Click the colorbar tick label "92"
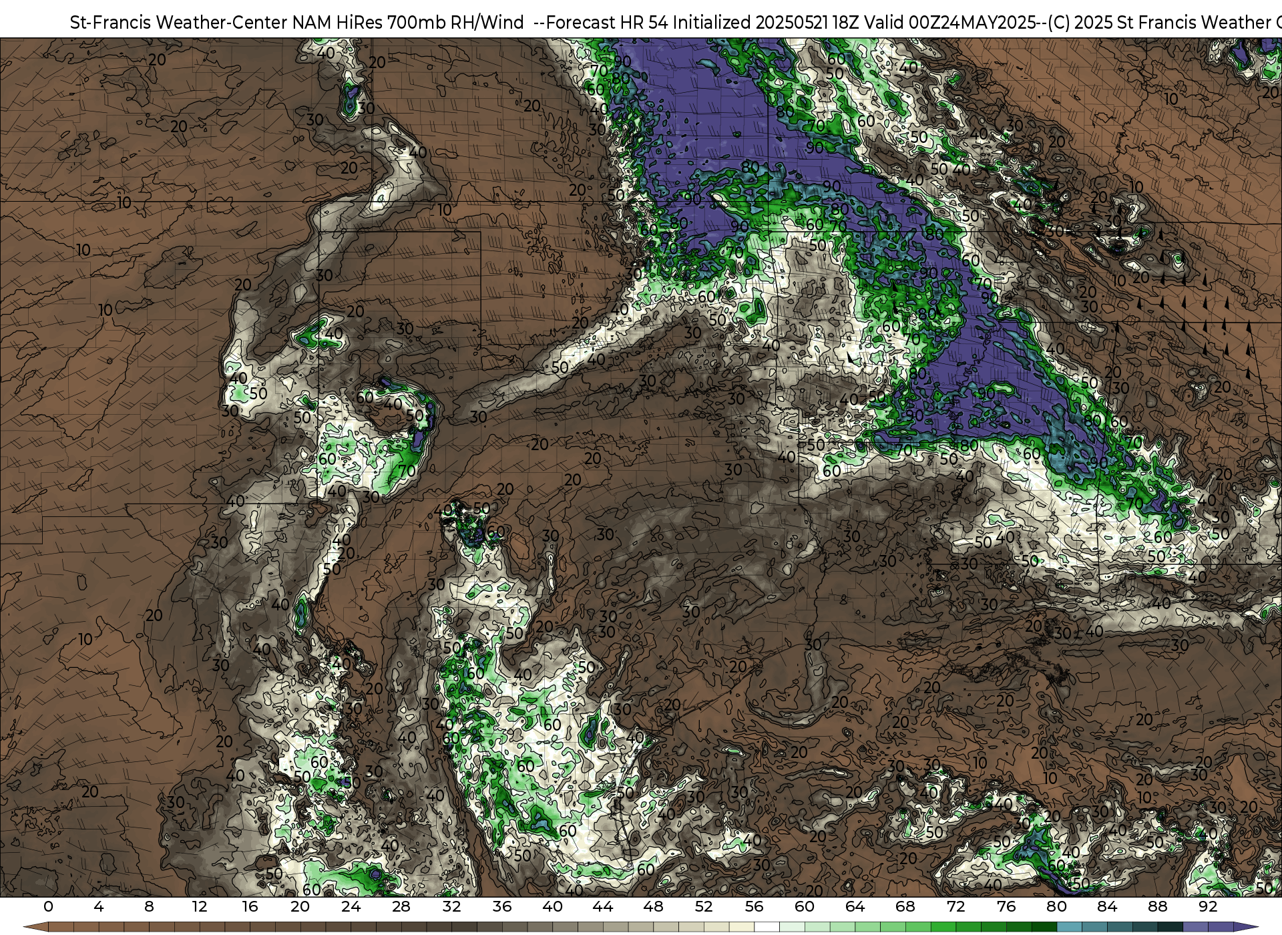Screen dimensions: 1282x935 (x=1208, y=906)
